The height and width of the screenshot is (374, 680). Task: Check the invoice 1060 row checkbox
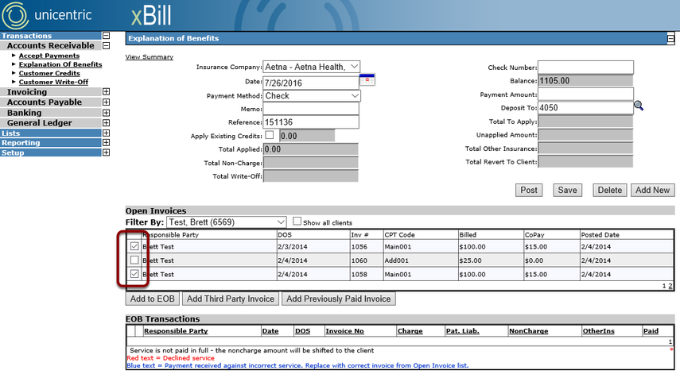134,260
